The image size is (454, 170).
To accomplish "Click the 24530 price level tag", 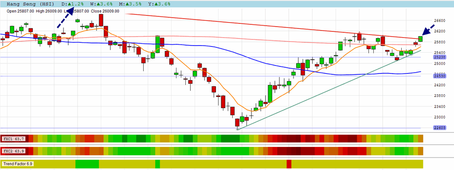I will coord(439,76).
